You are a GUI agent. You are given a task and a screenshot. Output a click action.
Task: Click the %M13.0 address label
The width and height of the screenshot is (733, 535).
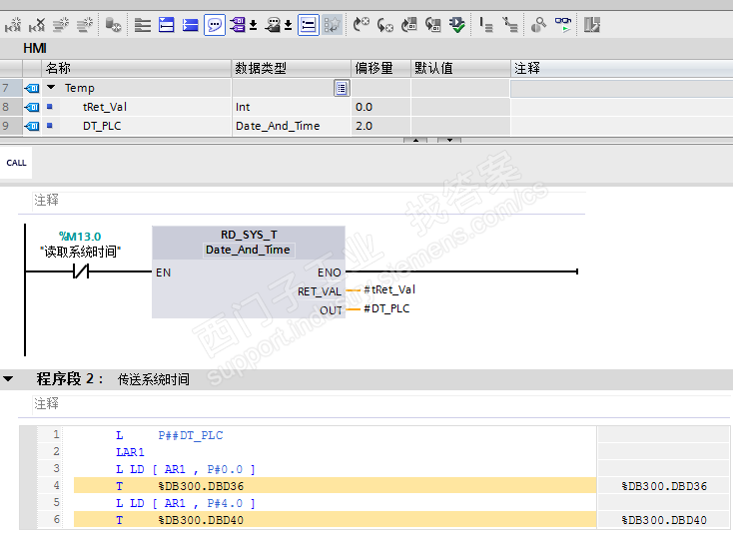[80, 237]
